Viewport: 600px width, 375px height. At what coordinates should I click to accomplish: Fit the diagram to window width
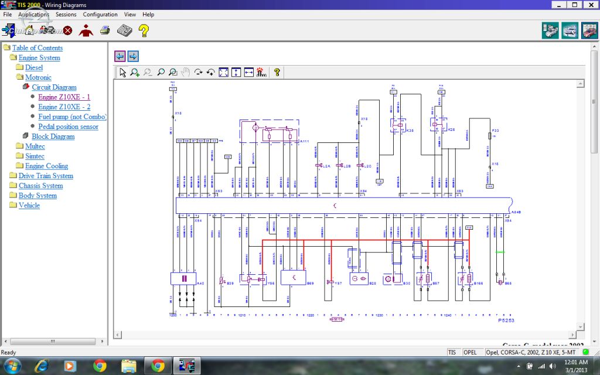click(248, 72)
